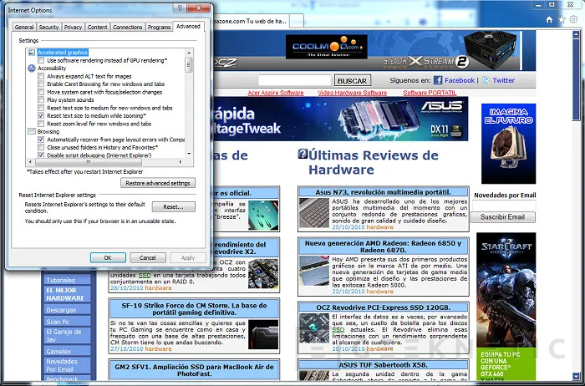Click the Imagina el Futuro cooler ad
The image size is (585, 386).
[x=508, y=144]
